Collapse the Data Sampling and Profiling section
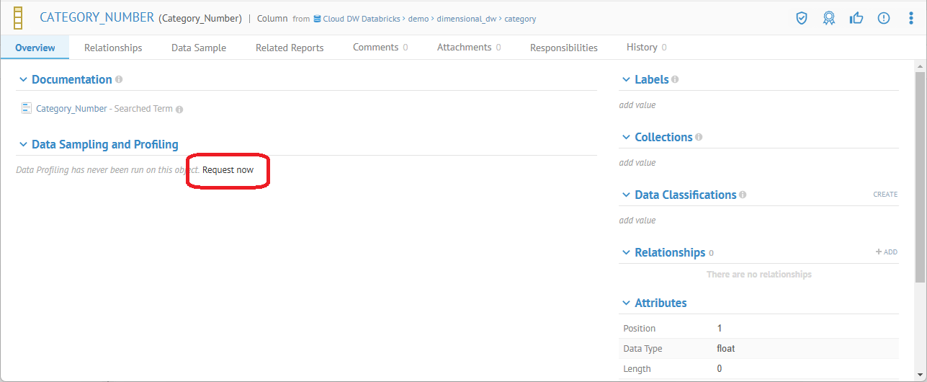Viewport: 927px width, 382px height. pyautogui.click(x=23, y=144)
